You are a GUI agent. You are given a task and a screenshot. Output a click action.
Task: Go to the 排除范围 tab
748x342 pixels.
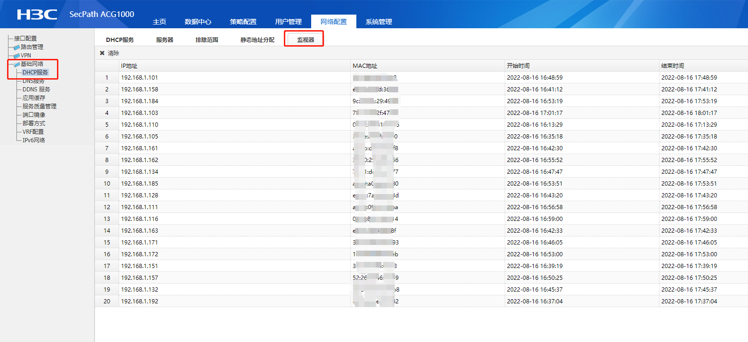(x=207, y=40)
